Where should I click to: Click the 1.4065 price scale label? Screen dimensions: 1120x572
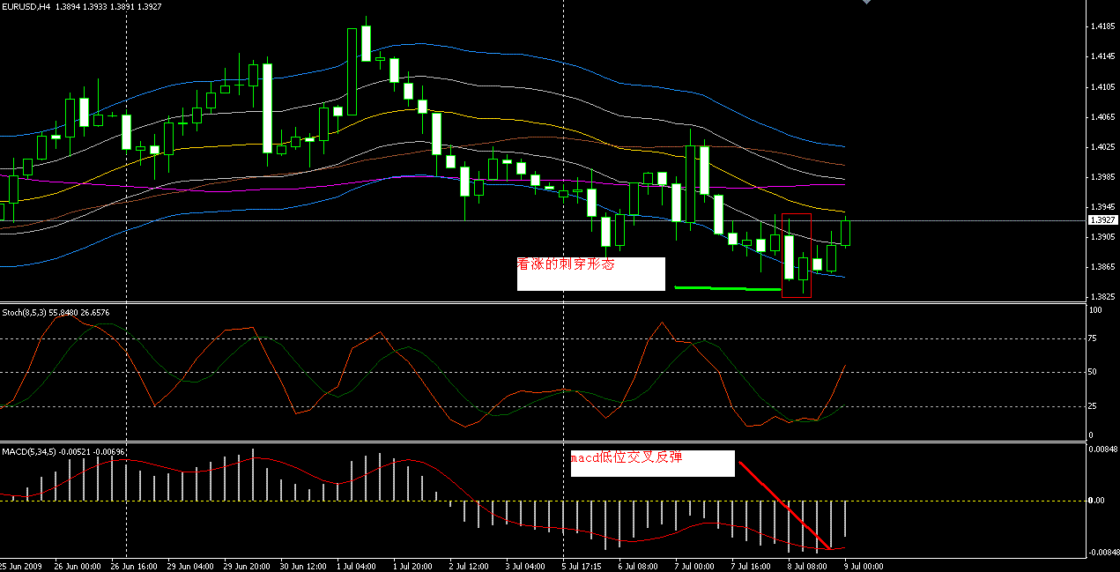[x=1101, y=116]
